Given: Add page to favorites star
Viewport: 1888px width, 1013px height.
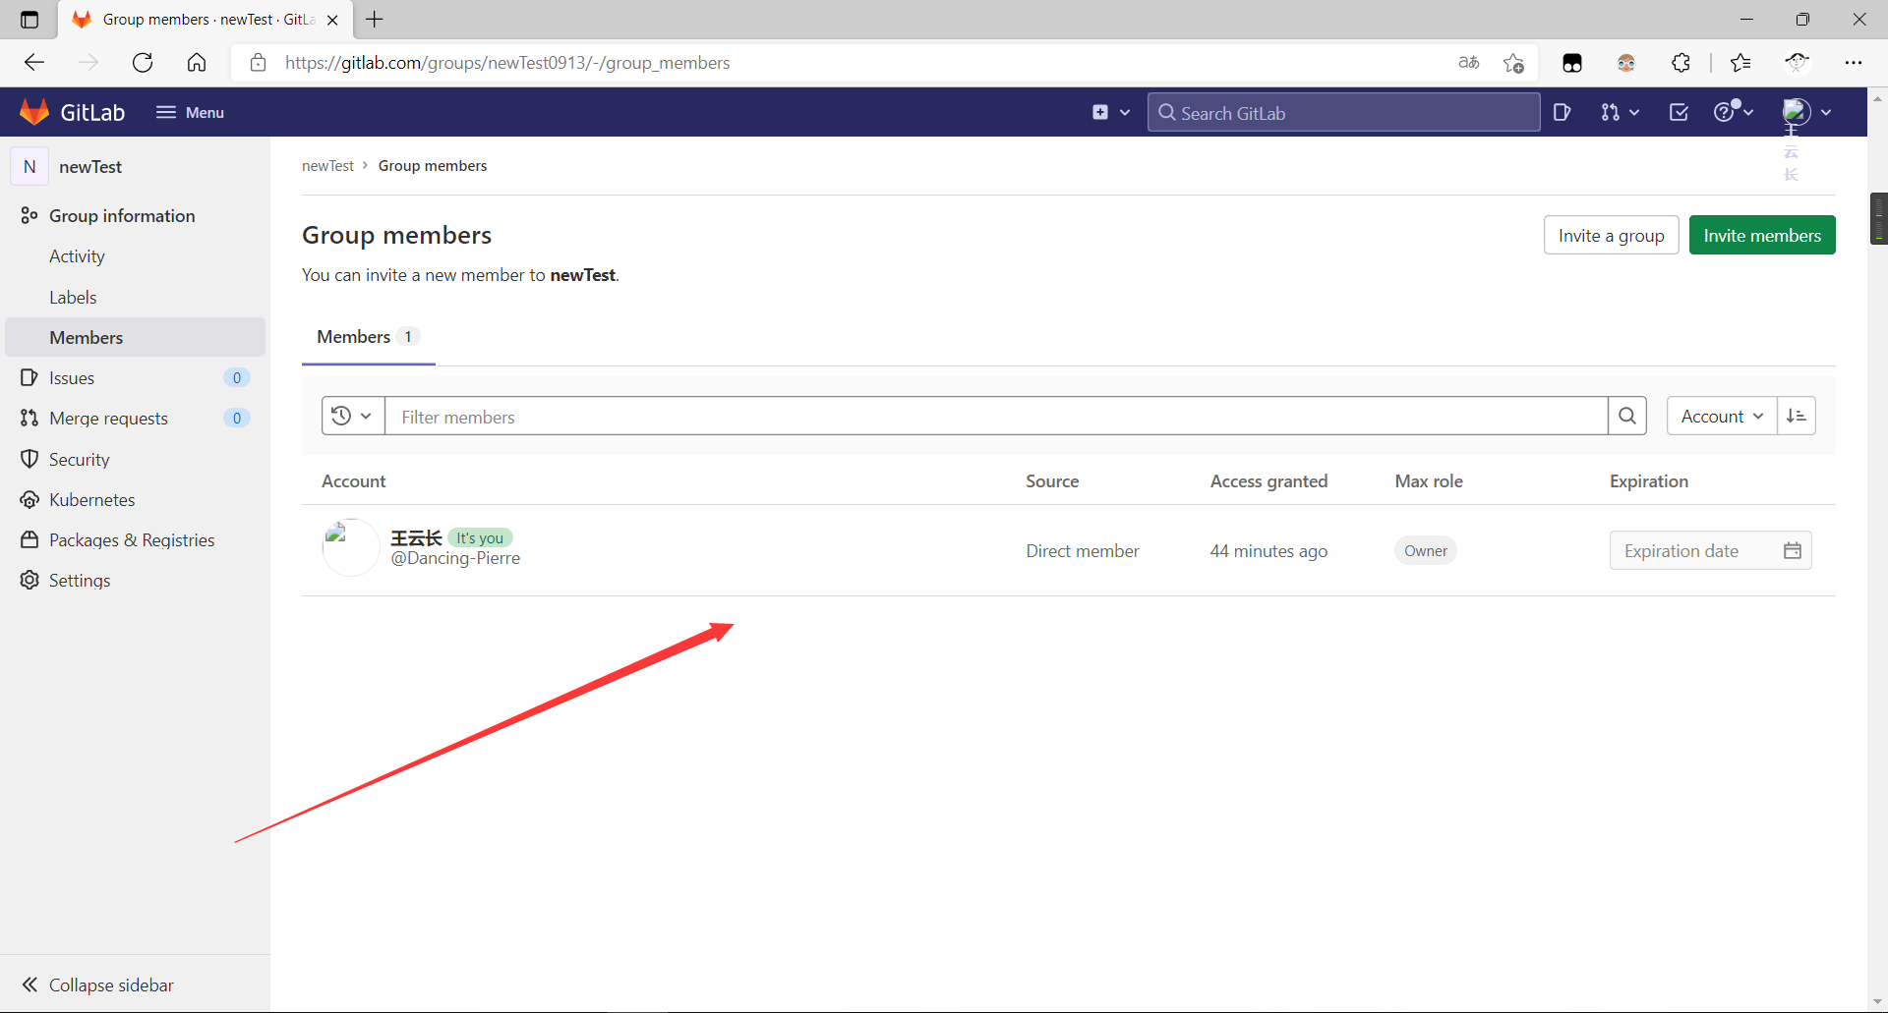Looking at the screenshot, I should click(1513, 63).
